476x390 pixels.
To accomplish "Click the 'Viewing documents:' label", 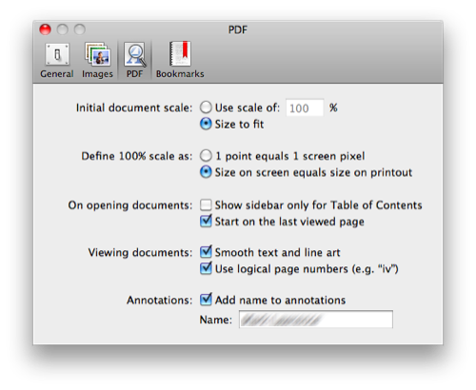I will tap(140, 253).
